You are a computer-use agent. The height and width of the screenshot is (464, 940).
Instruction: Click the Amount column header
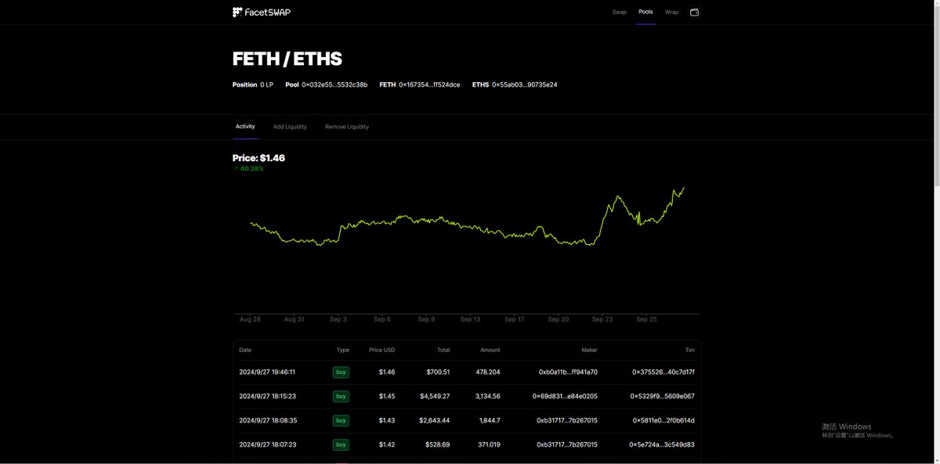tap(490, 350)
